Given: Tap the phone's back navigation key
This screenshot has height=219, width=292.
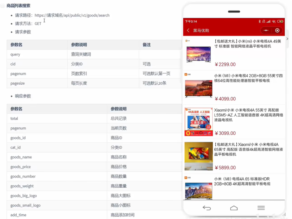Looking at the screenshot, I should pyautogui.click(x=207, y=208).
